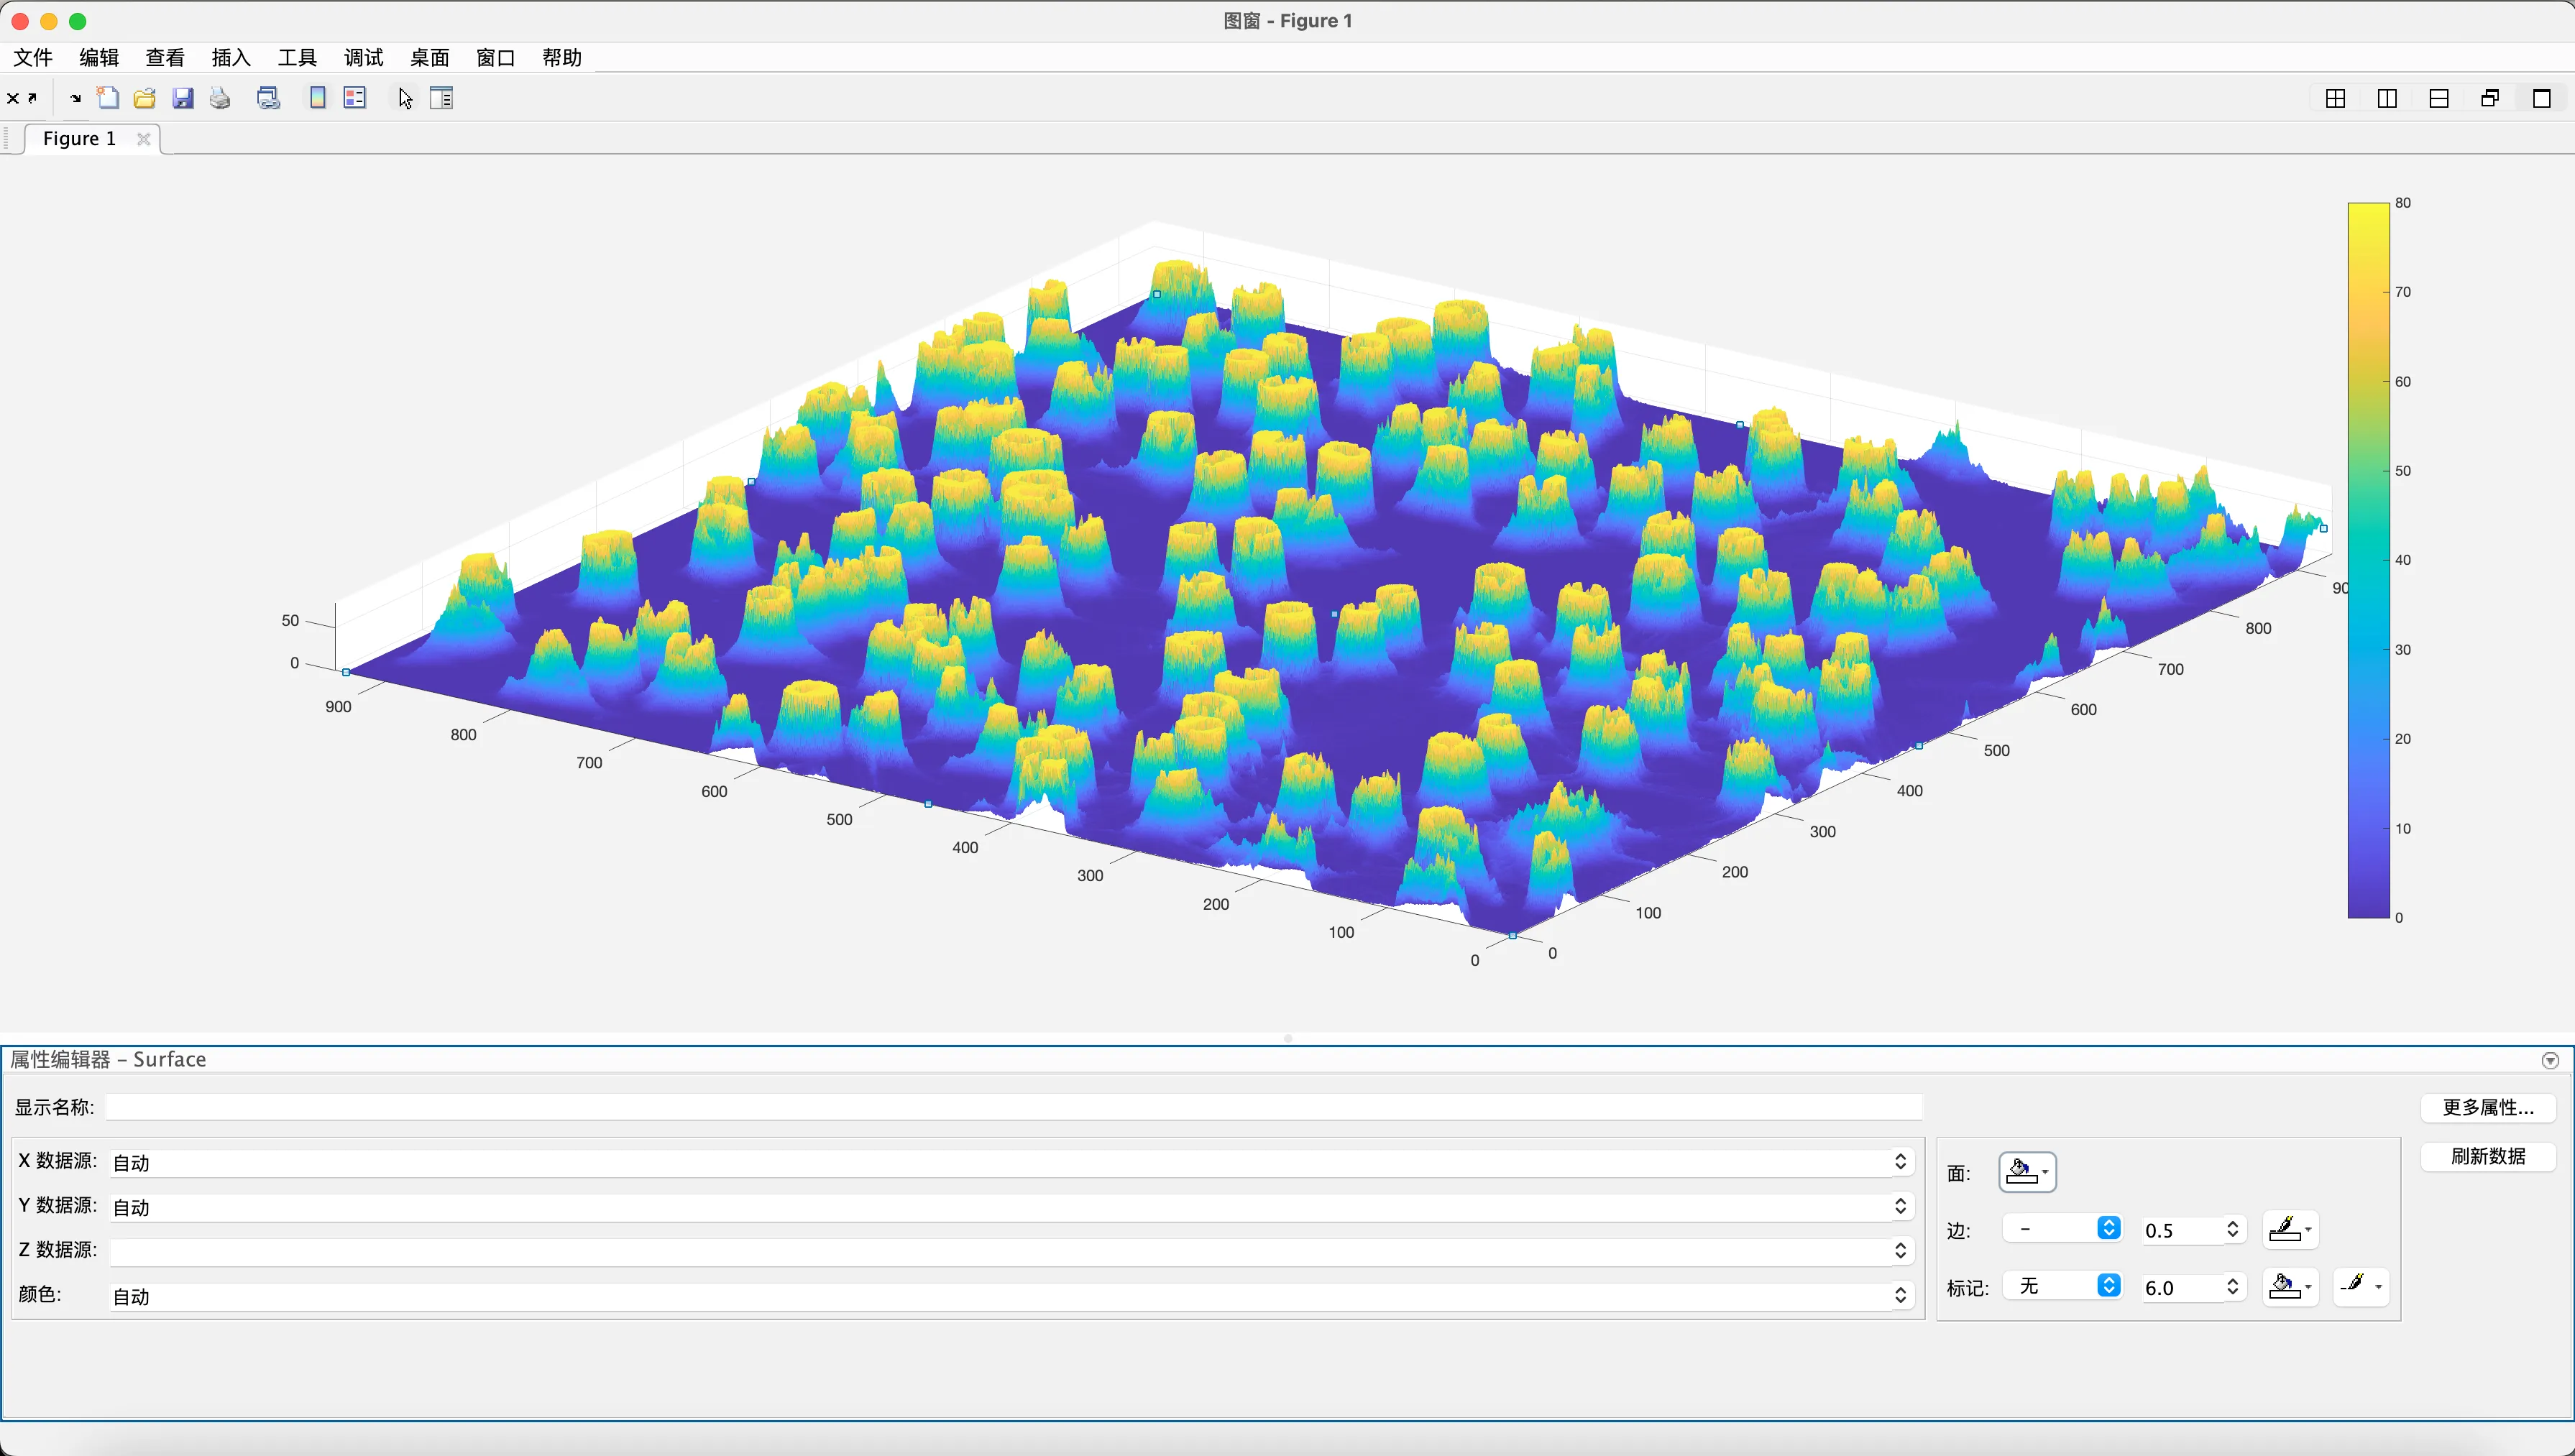Click the macOS green zoom window button
2575x1456 pixels.
coord(78,21)
